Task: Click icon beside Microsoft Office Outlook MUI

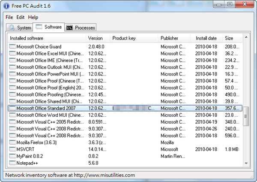Action: (x=12, y=67)
